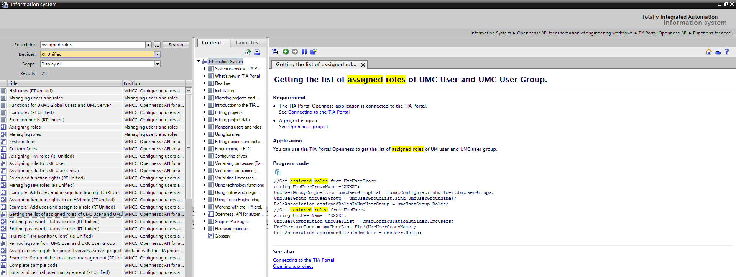The image size is (736, 277).
Task: Click the gray Forward navigation arrow
Action: 295,52
